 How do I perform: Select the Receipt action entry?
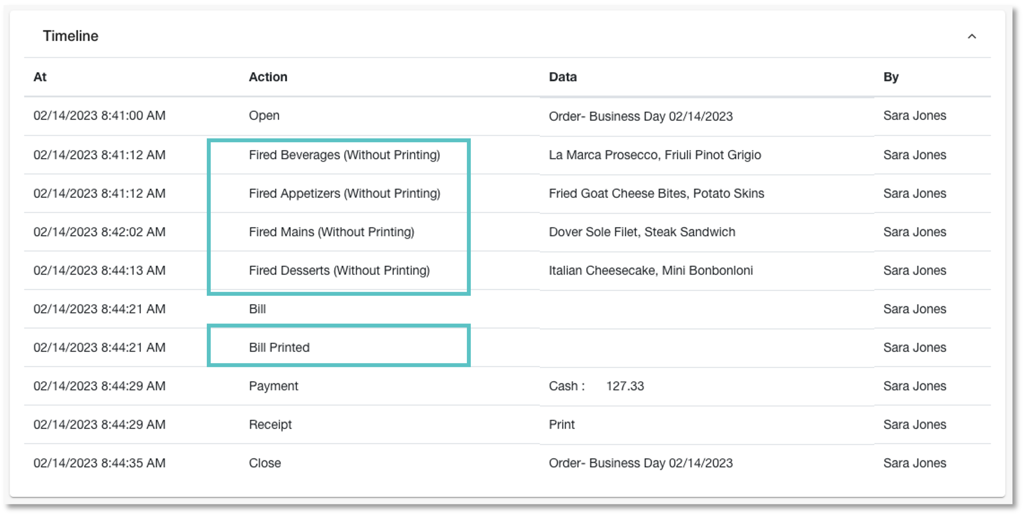click(270, 425)
